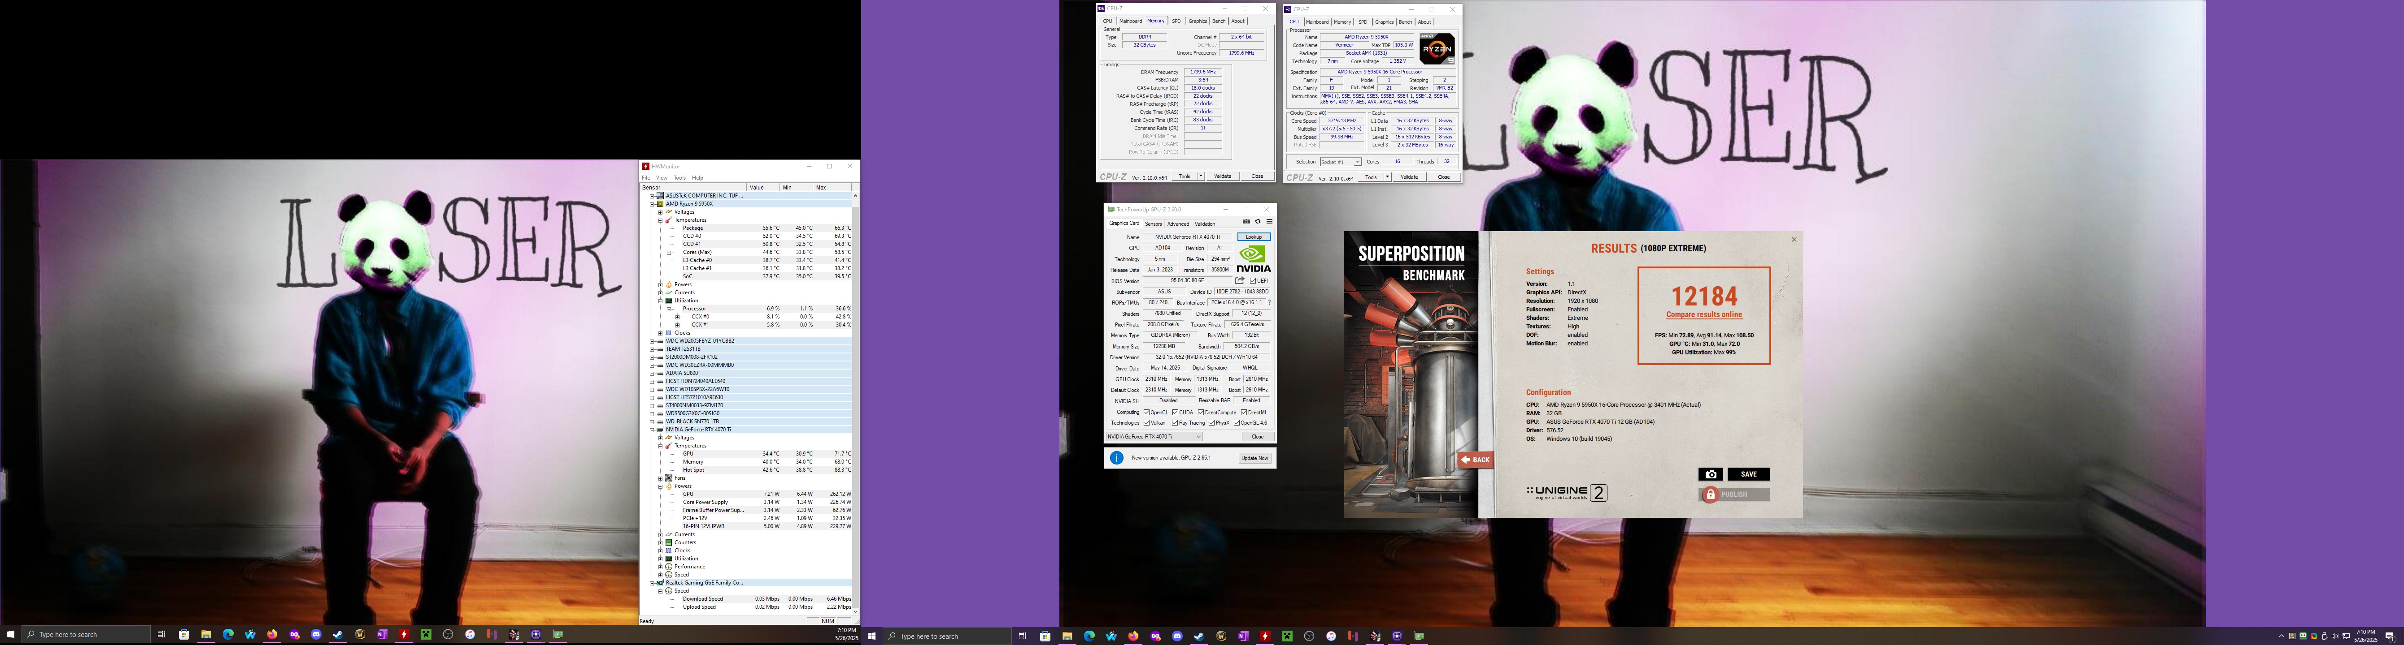The image size is (2404, 645).
Task: Click SAVE button in Superposition results
Action: click(1748, 474)
